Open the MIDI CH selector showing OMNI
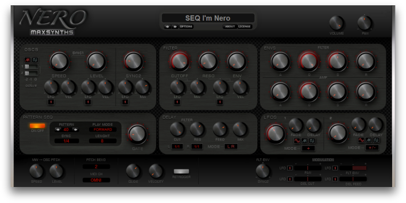This screenshot has width=406, height=203. [96, 180]
